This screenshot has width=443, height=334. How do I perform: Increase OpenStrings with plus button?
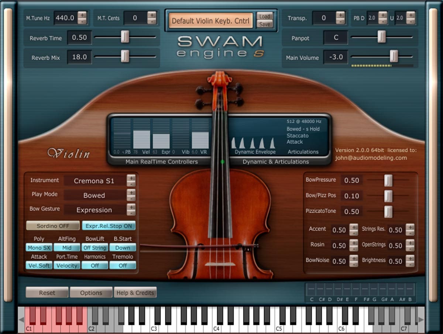click(x=410, y=243)
